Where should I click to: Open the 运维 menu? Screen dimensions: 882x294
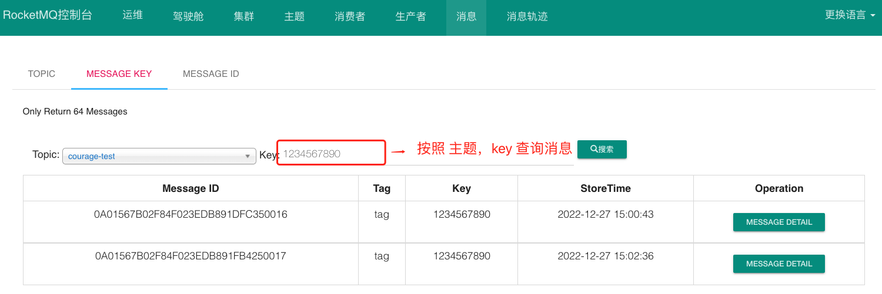(x=133, y=16)
